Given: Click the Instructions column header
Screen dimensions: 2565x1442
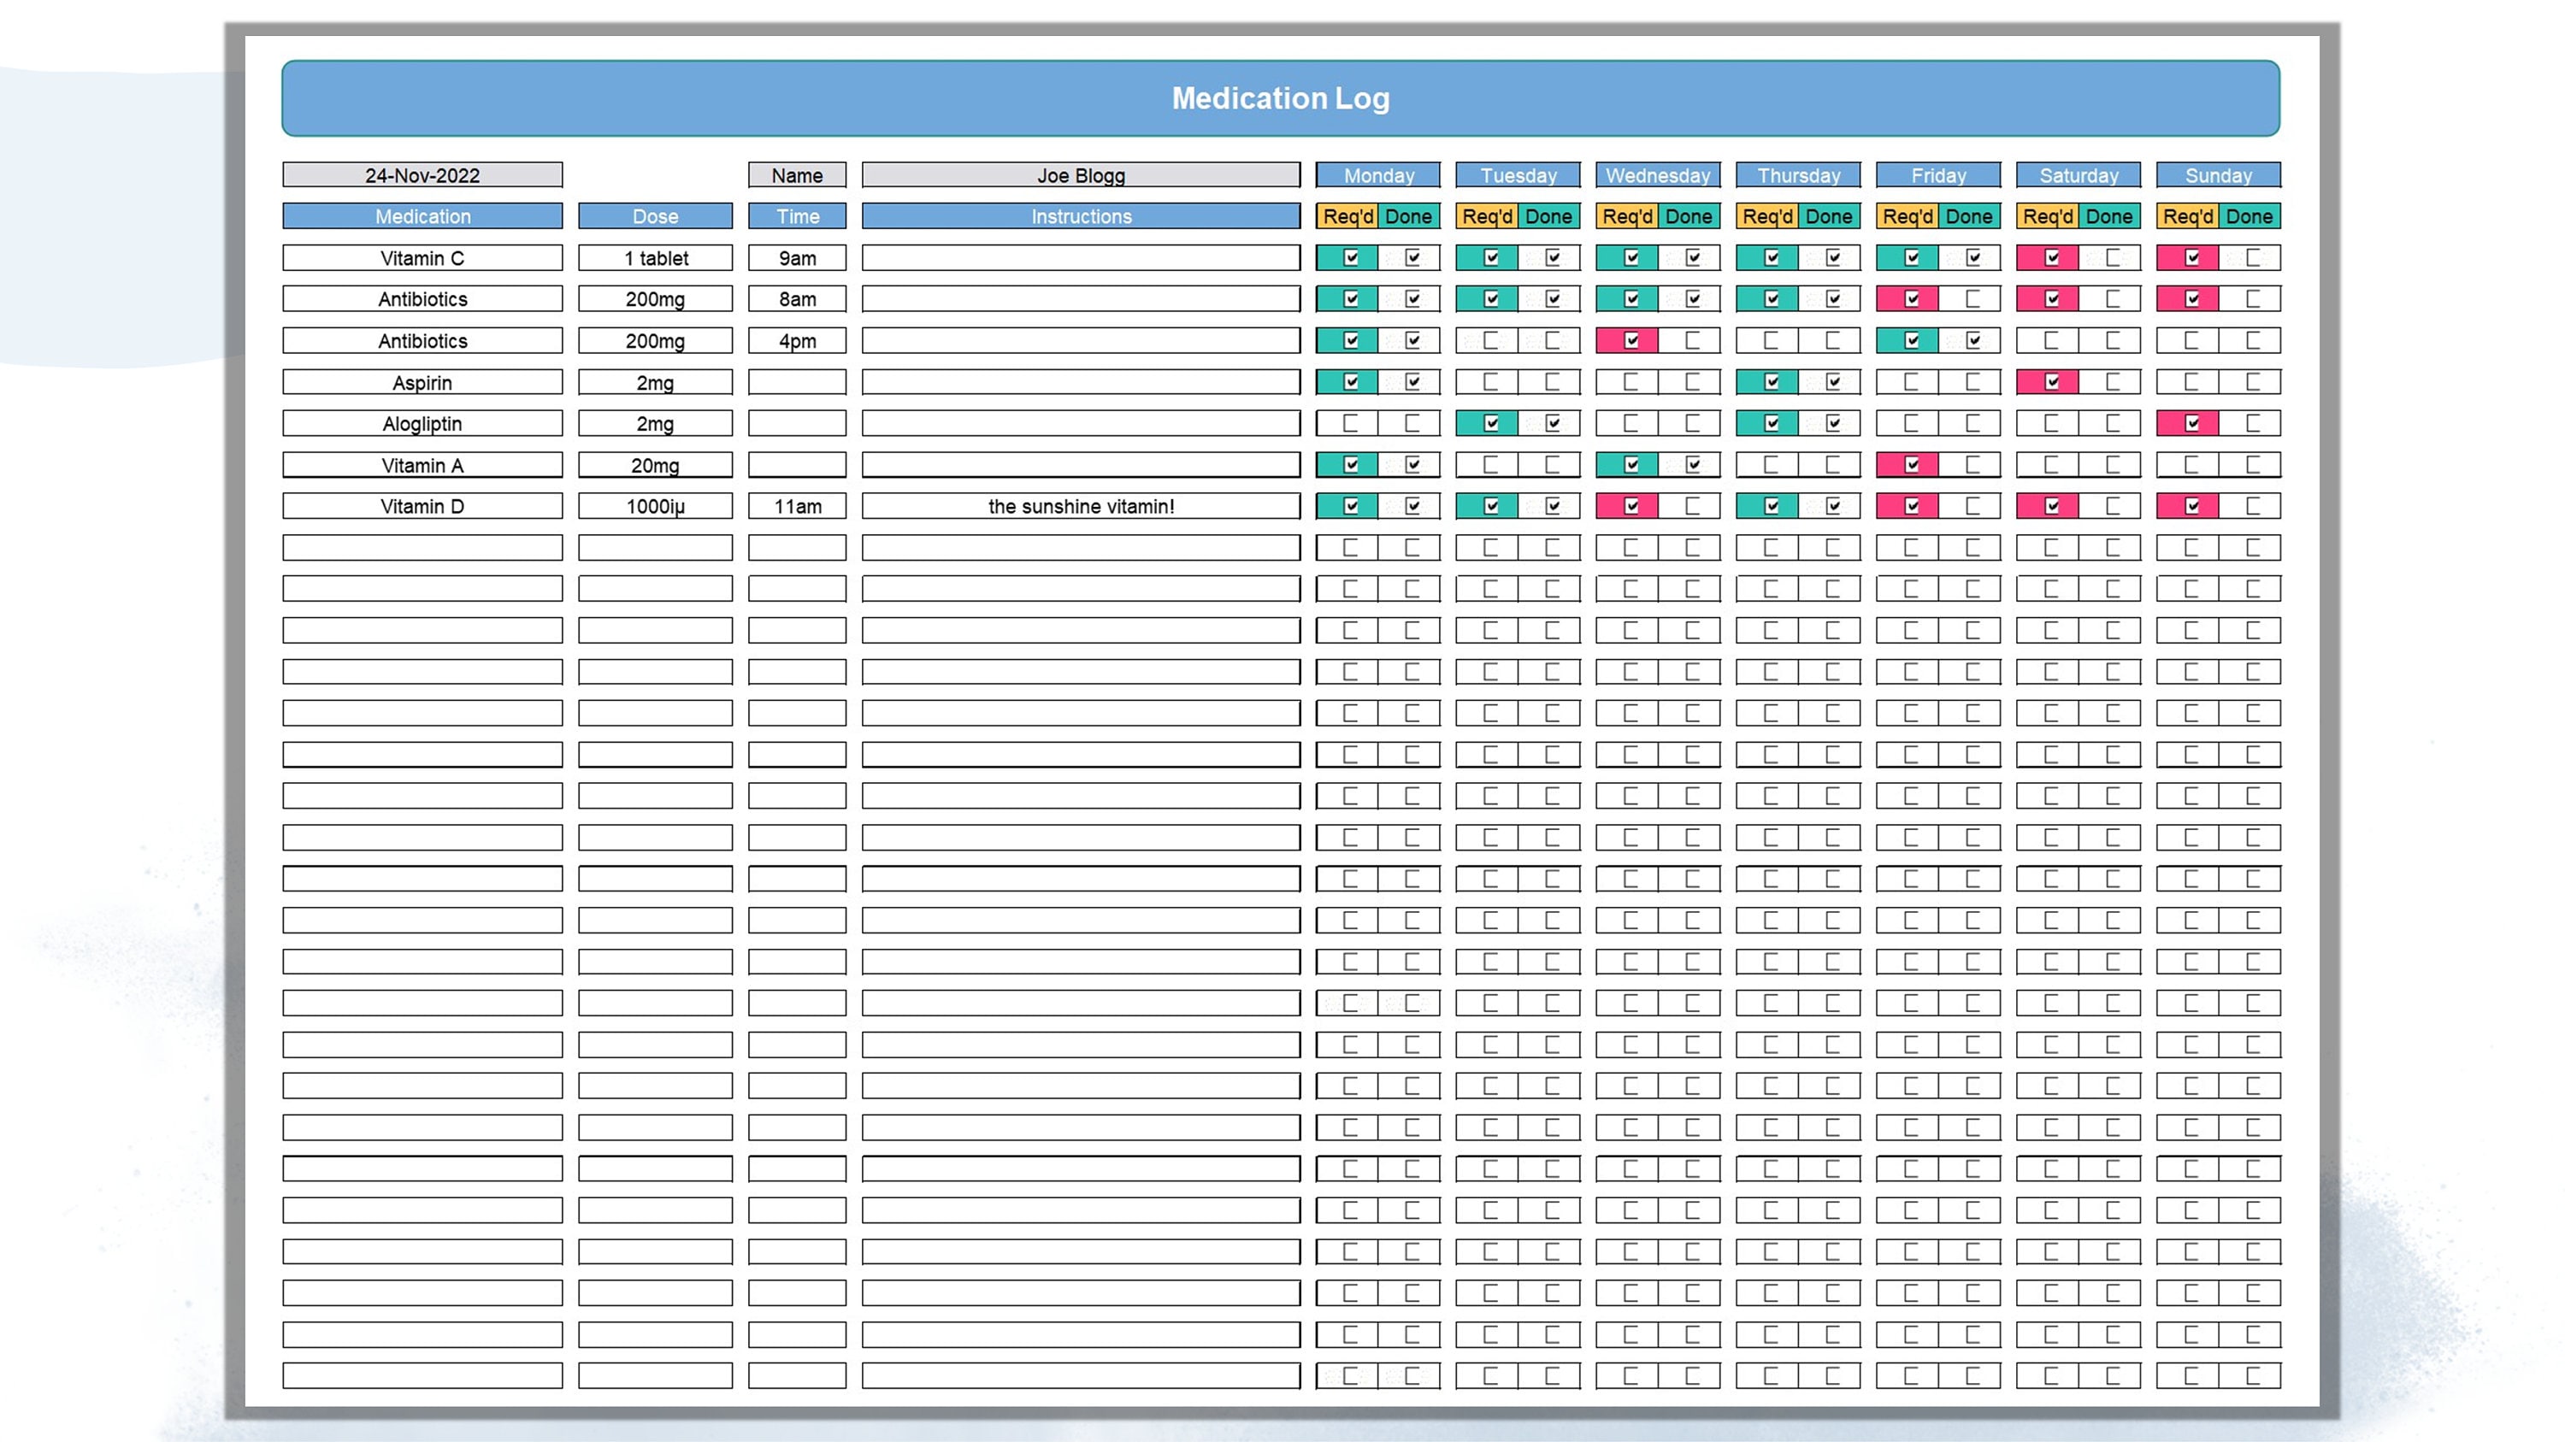Looking at the screenshot, I should point(1081,216).
